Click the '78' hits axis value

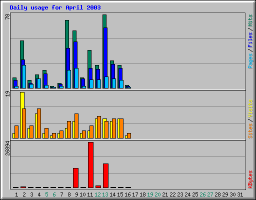[x=7, y=16]
